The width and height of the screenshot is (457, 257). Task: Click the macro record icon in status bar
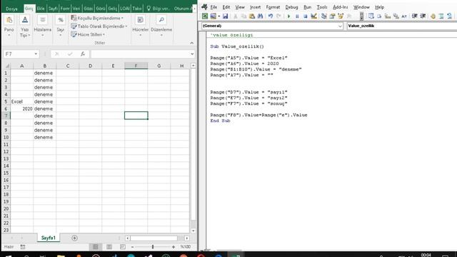[23, 247]
